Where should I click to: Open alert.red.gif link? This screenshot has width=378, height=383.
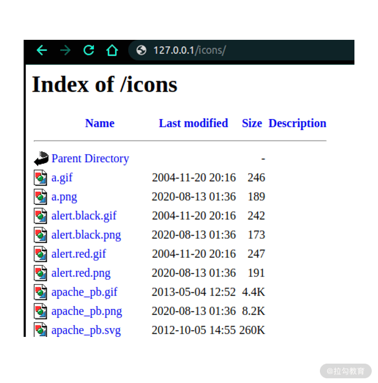click(x=79, y=254)
